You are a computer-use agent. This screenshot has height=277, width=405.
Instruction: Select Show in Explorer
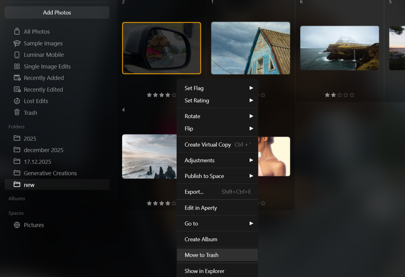217,271
